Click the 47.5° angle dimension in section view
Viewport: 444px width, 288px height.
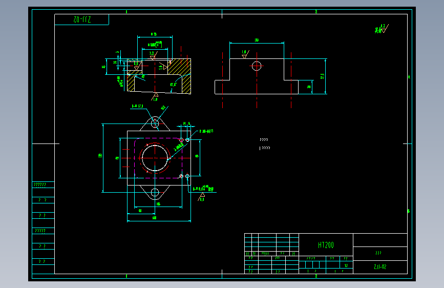point(173,85)
